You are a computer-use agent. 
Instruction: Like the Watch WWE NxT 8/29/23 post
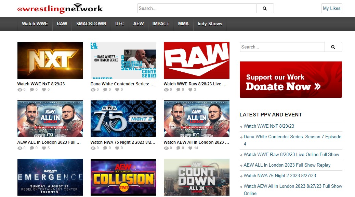(x=44, y=89)
